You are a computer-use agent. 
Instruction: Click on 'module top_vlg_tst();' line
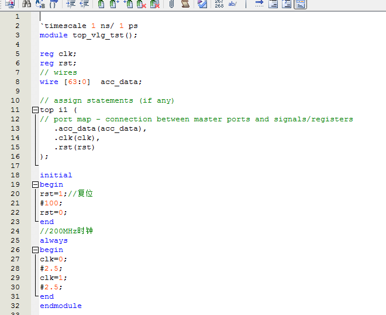tap(88, 35)
